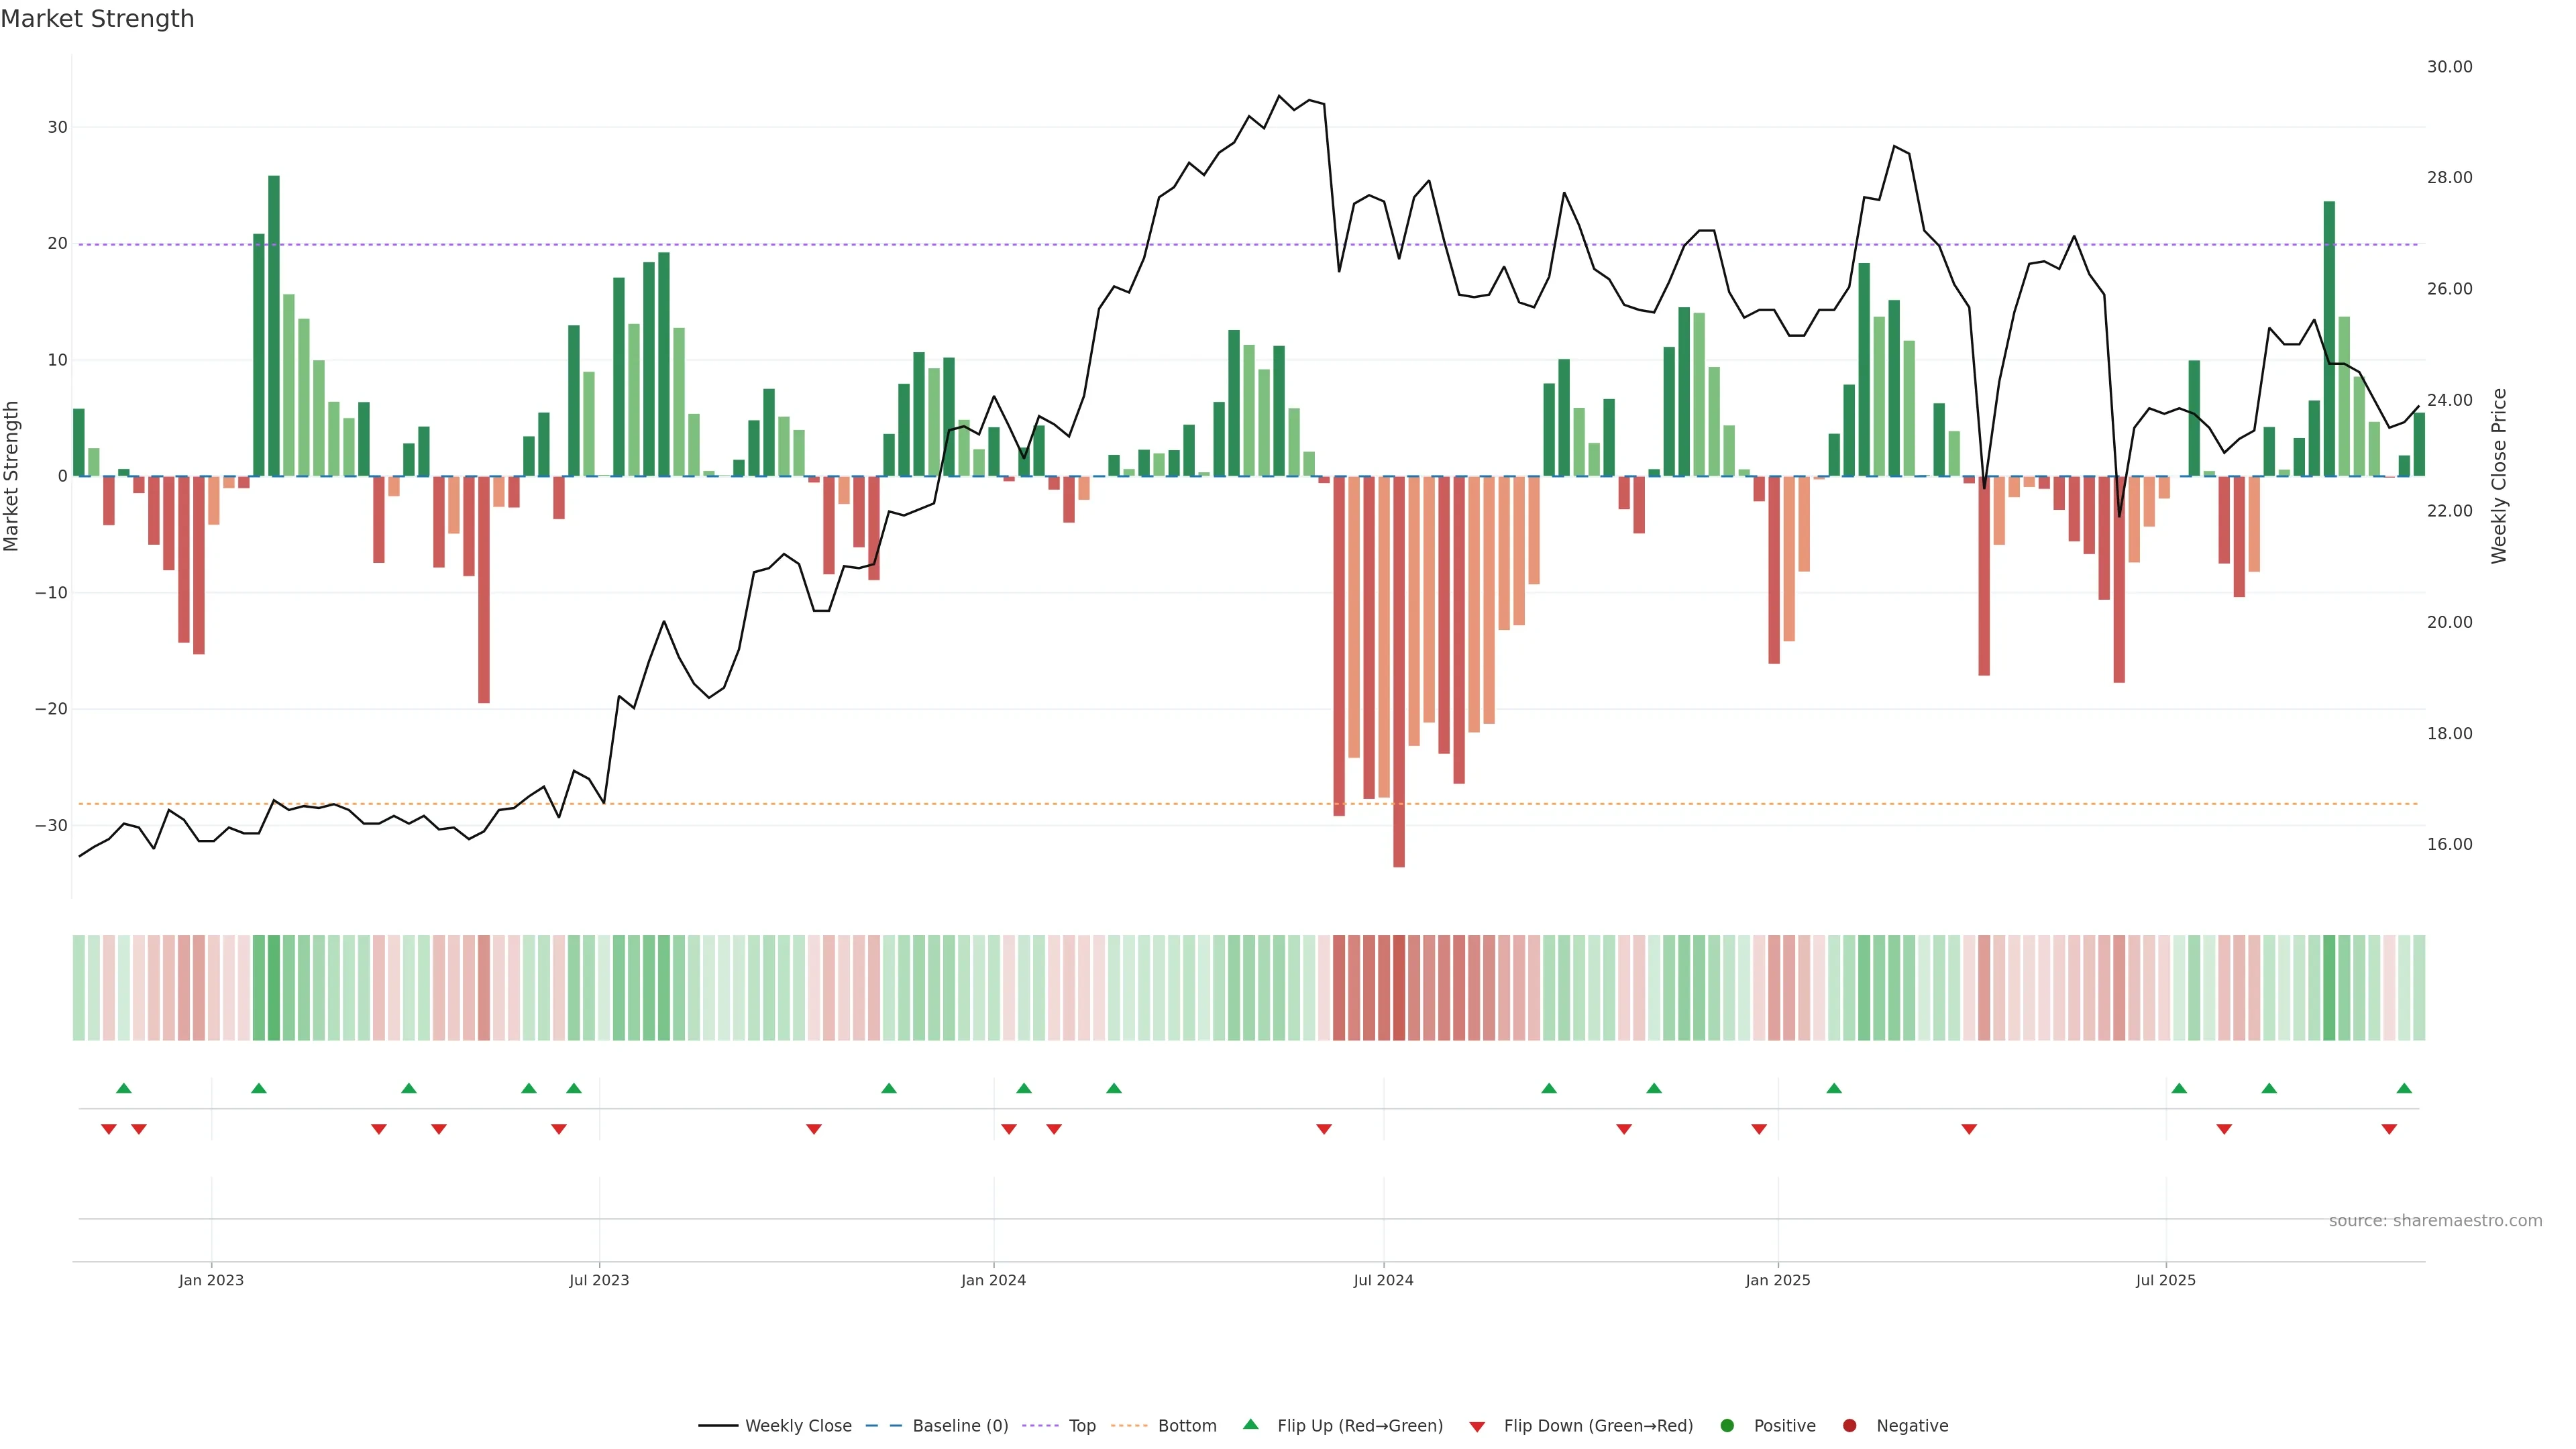Select the rightmost green flip-up triangle marker
The width and height of the screenshot is (2576, 1449).
[2404, 1088]
